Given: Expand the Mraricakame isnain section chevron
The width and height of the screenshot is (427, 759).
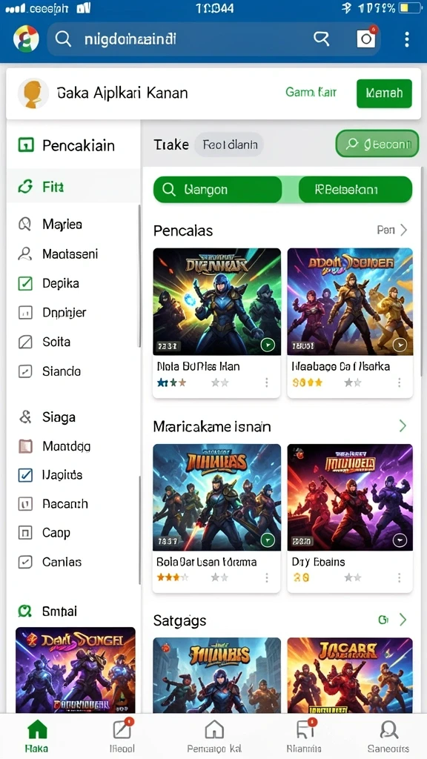Looking at the screenshot, I should coord(403,426).
